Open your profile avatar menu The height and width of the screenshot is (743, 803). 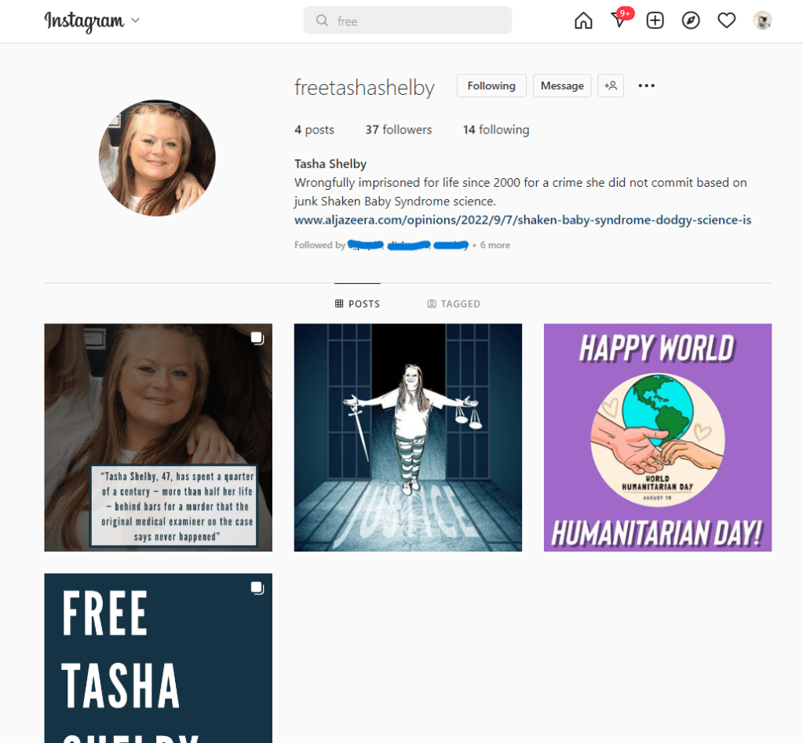point(762,21)
